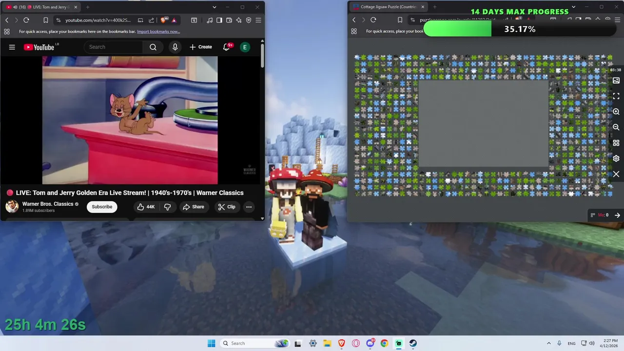Open the YouTube account avatar E

click(245, 47)
